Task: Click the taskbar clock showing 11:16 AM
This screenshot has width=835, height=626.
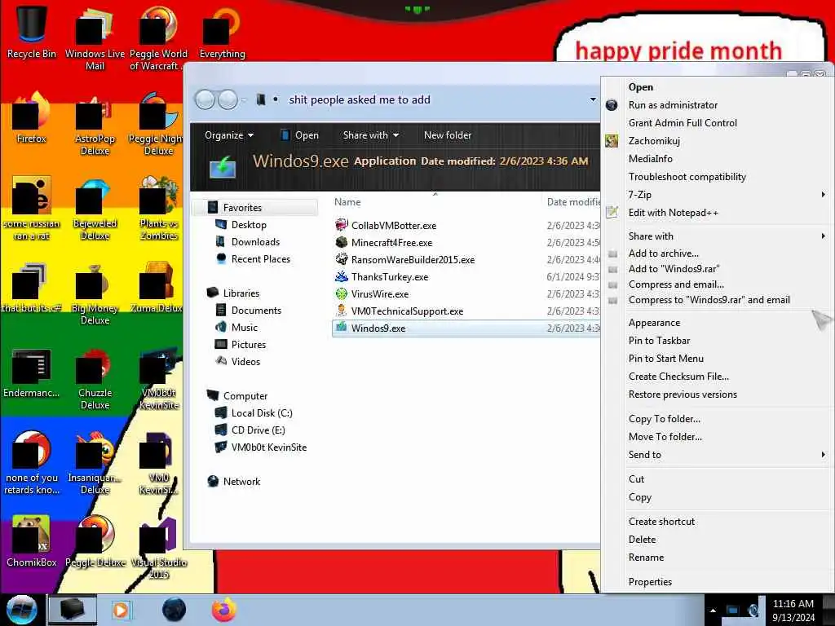Action: 793,610
